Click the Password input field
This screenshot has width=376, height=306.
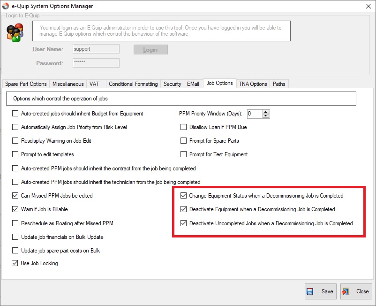(96, 63)
